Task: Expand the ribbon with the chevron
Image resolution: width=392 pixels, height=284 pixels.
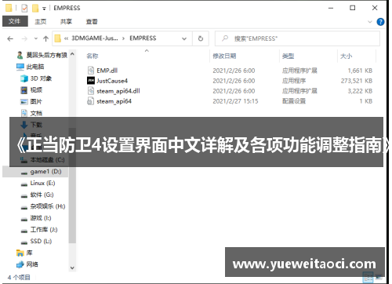Action: click(x=370, y=22)
